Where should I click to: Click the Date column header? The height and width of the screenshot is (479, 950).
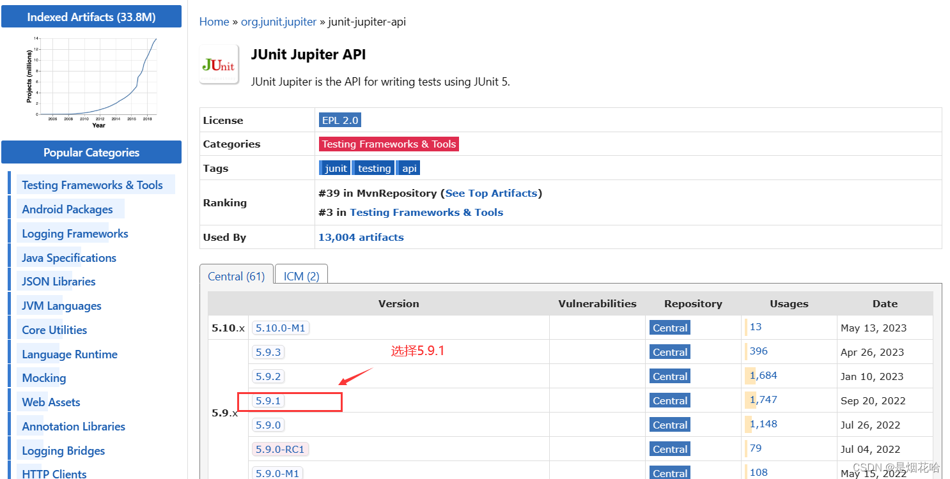885,304
